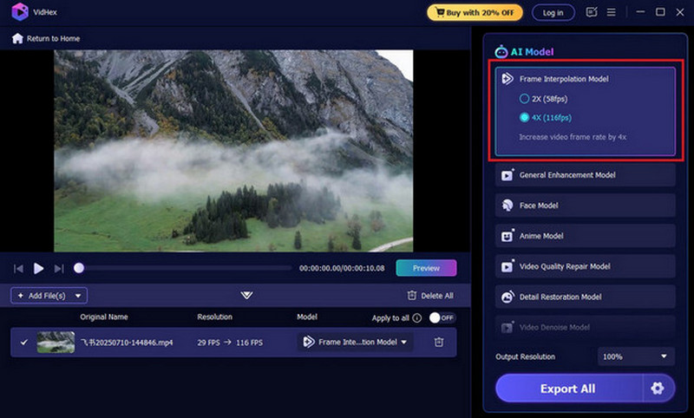The image size is (694, 418).
Task: Choose Detail Restoration Model
Action: tap(585, 297)
